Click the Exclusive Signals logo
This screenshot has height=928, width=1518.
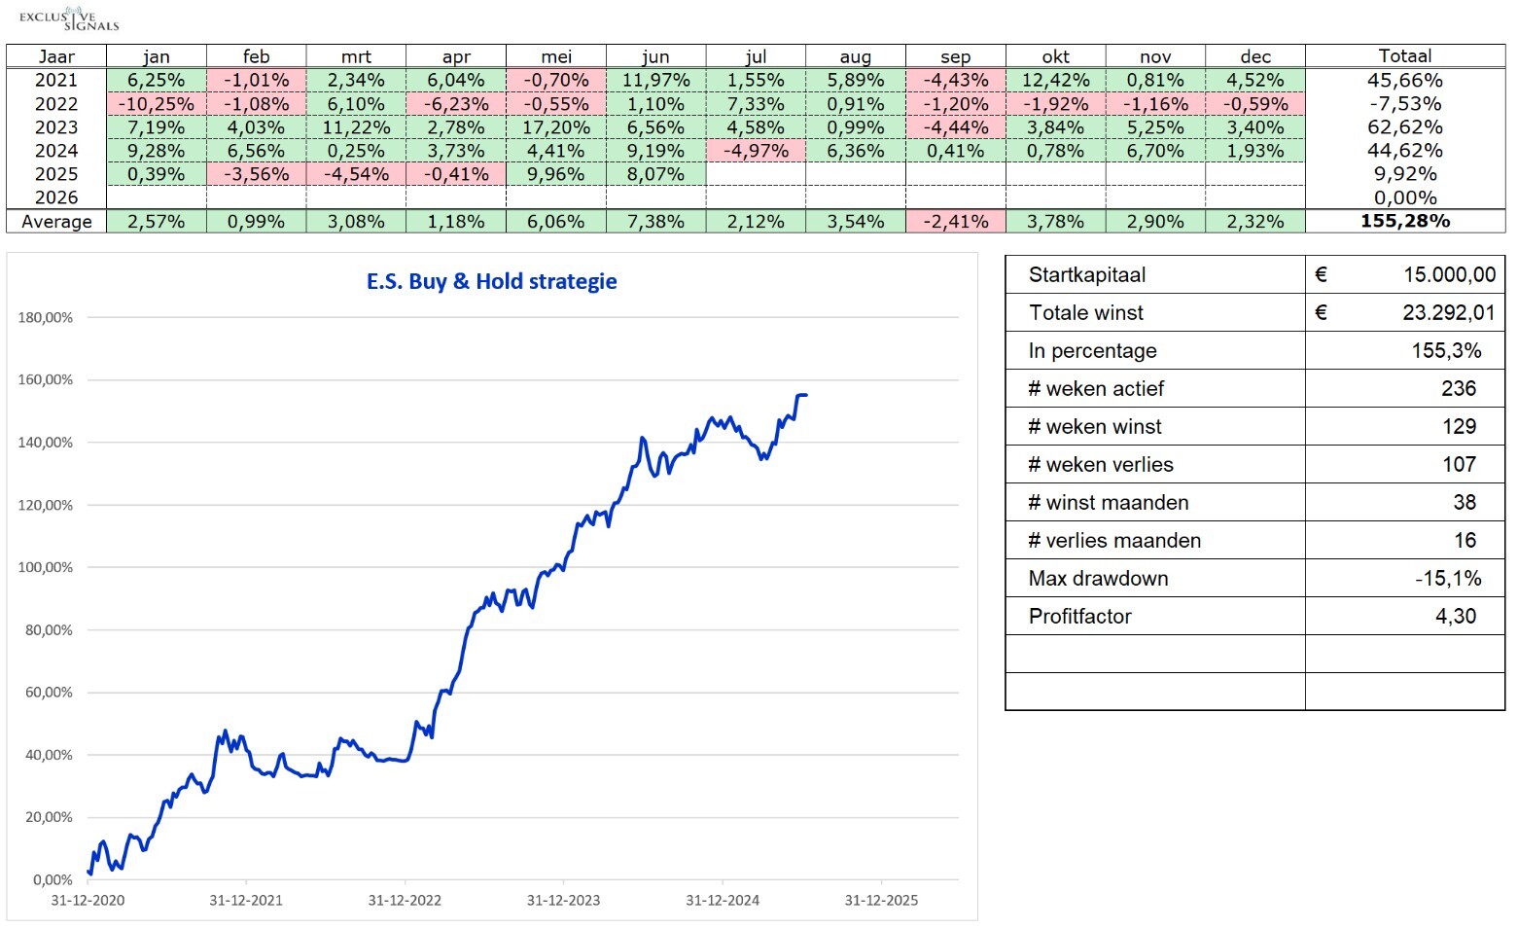(68, 19)
